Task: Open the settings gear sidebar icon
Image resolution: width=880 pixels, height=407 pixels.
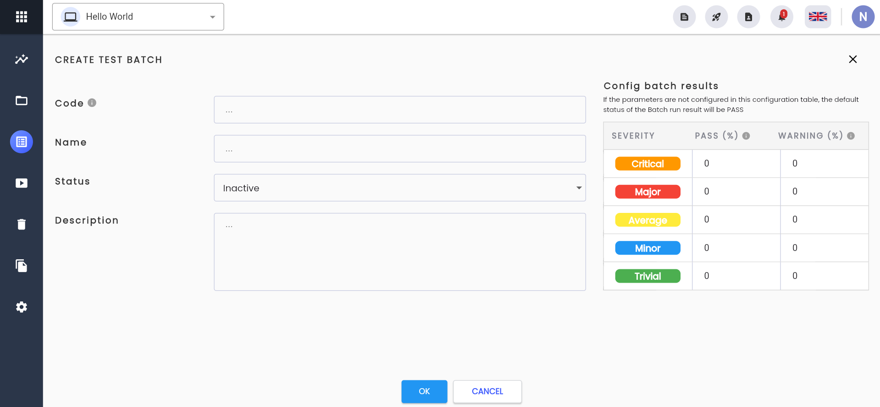Action: [22, 307]
